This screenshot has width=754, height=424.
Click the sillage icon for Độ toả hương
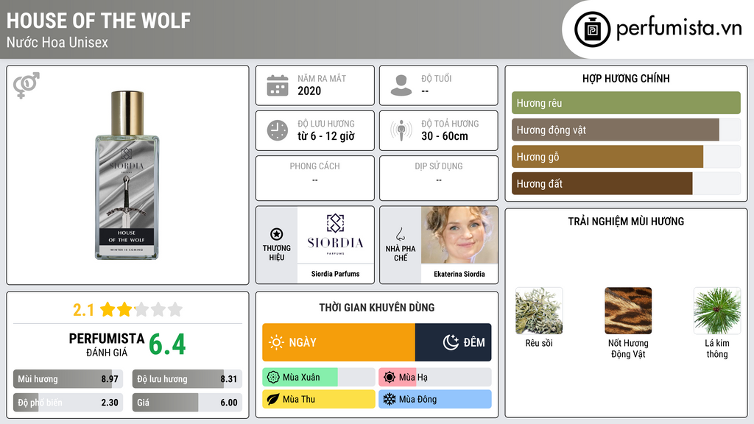(x=401, y=130)
